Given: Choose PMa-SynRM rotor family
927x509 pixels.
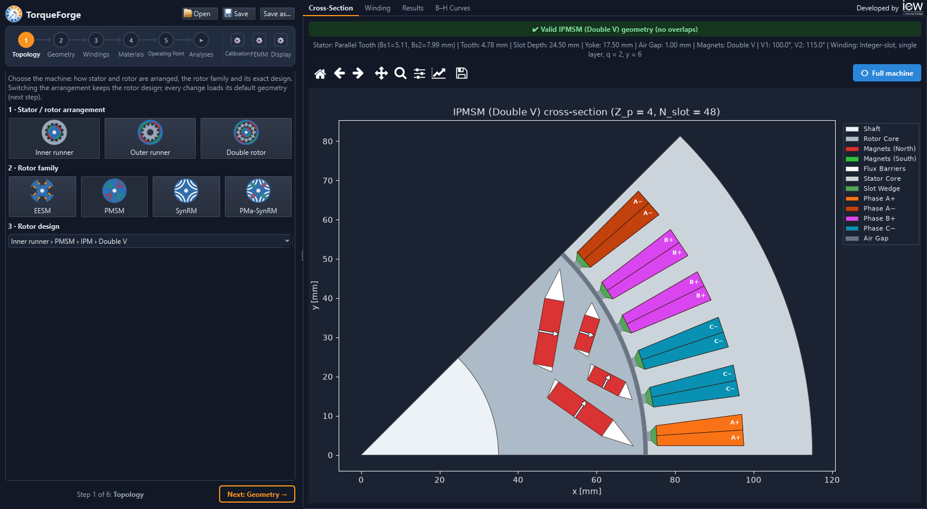Looking at the screenshot, I should point(258,196).
